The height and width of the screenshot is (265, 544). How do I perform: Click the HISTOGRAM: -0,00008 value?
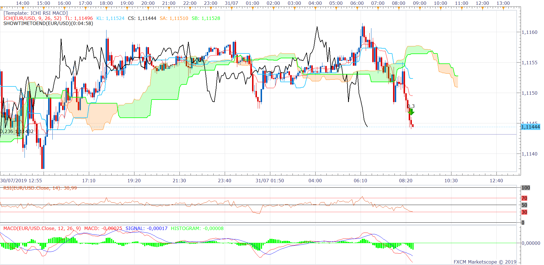tap(197, 228)
